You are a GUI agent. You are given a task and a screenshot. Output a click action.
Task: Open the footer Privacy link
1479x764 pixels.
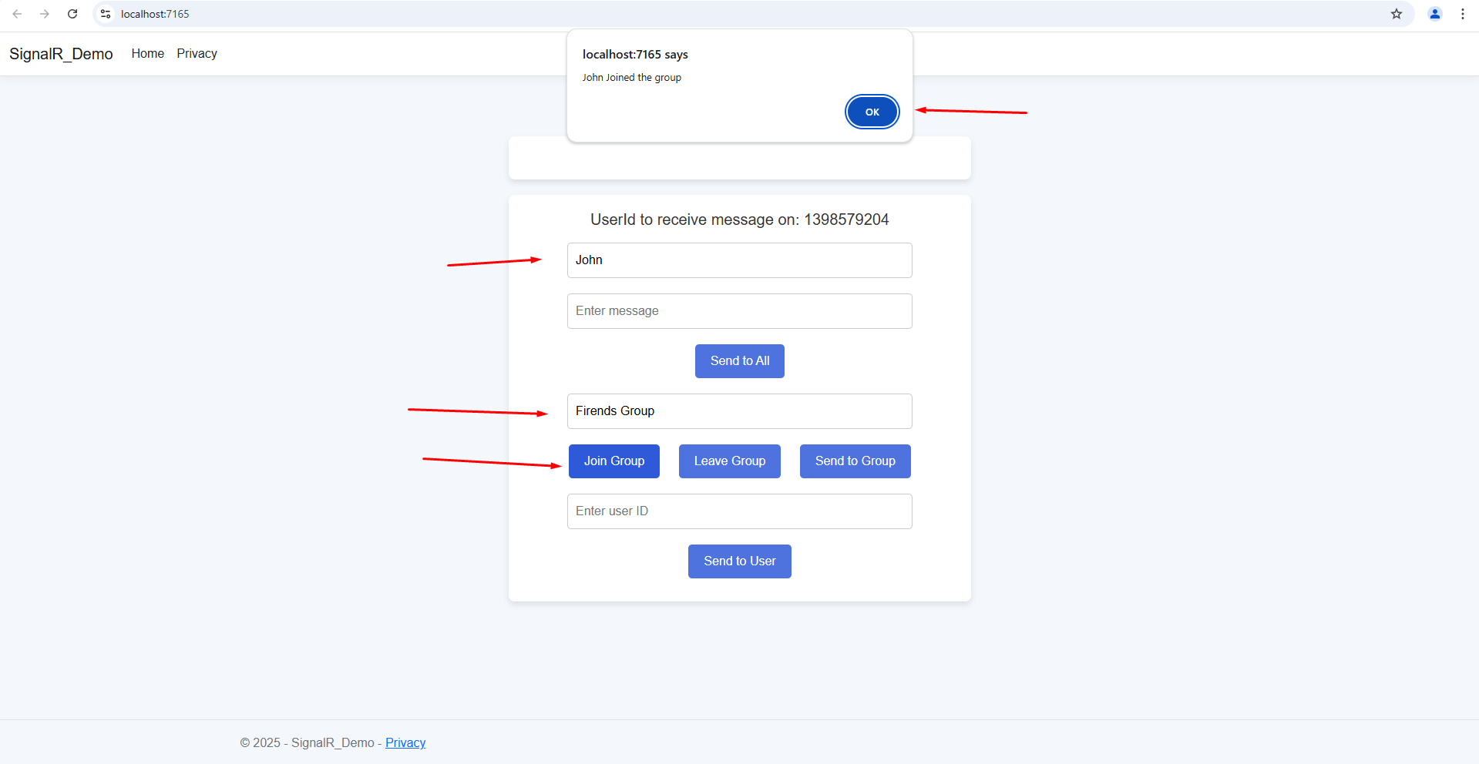point(405,742)
